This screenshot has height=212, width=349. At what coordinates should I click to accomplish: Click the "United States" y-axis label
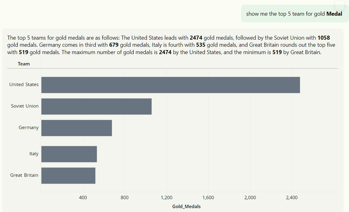[24, 85]
